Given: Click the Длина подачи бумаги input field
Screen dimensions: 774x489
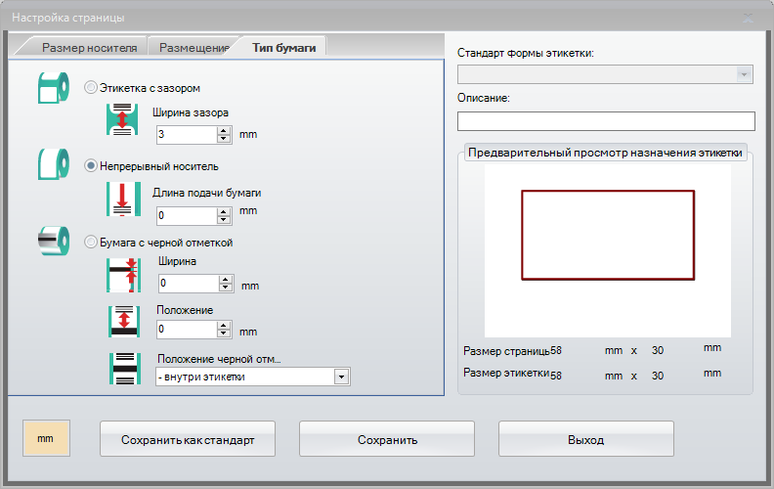Looking at the screenshot, I should point(187,215).
